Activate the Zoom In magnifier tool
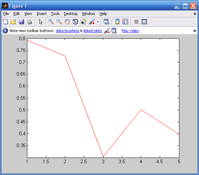Image resolution: width=199 pixels, height=175 pixels. pyautogui.click(x=51, y=22)
